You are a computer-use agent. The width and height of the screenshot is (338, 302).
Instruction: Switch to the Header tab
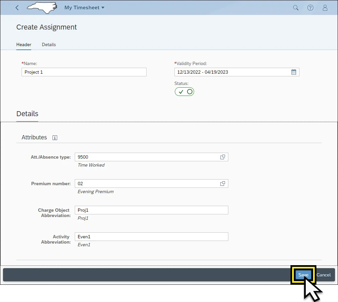point(24,44)
